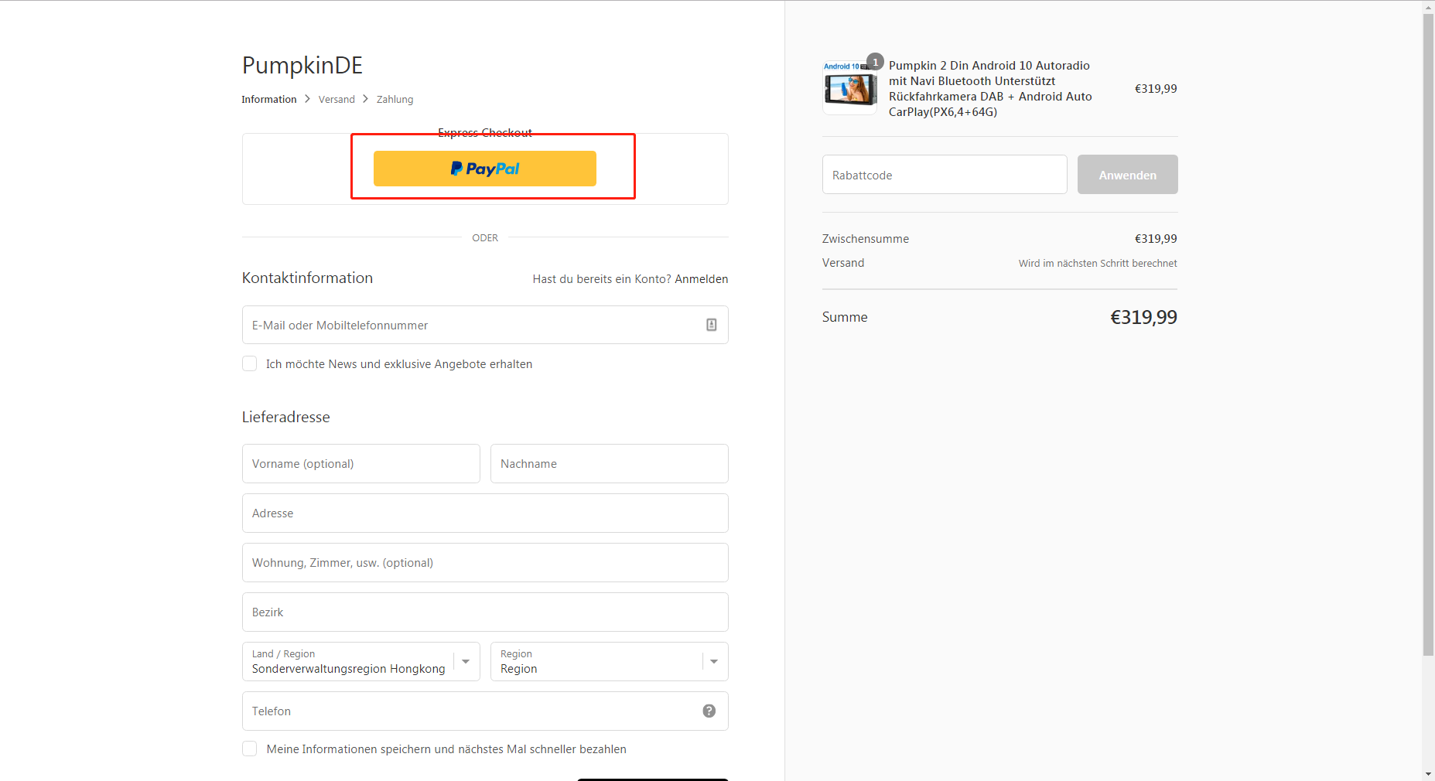This screenshot has height=781, width=1435.
Task: Open the Land / Region dropdown
Action: click(465, 661)
